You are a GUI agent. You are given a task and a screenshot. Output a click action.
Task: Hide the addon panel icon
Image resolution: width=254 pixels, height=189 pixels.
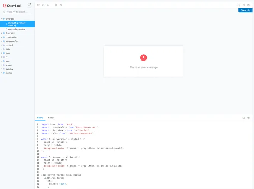(x=248, y=118)
